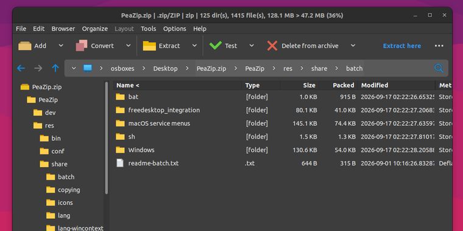Click the Extract folder icon
The height and width of the screenshot is (231, 463).
tap(149, 46)
